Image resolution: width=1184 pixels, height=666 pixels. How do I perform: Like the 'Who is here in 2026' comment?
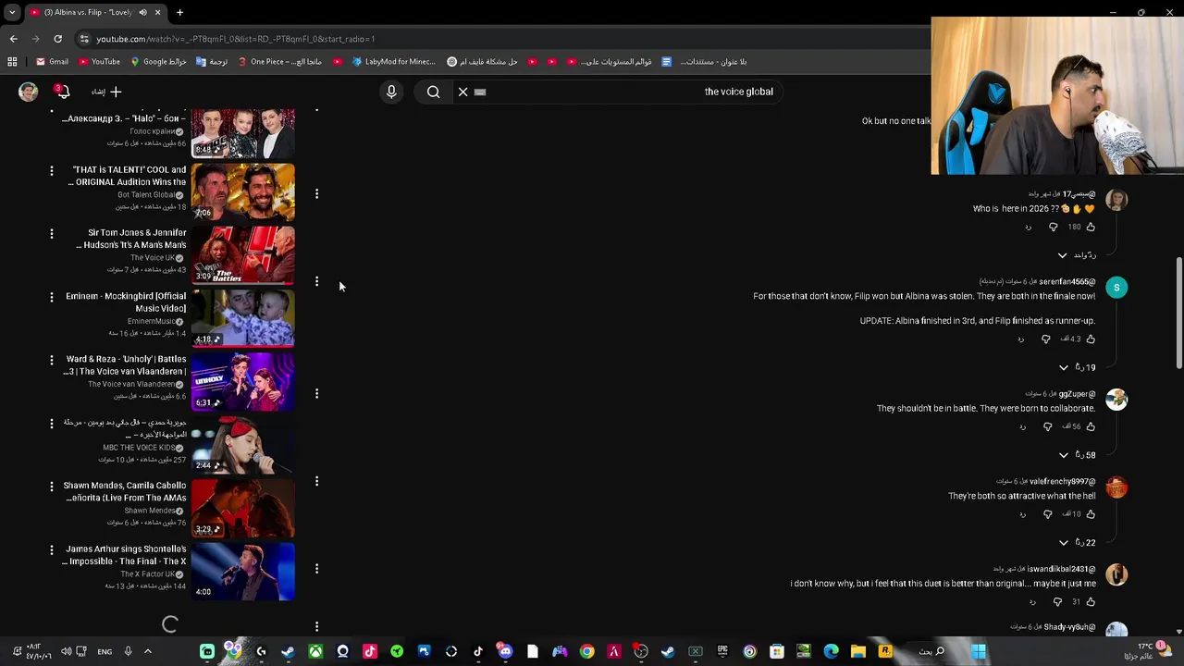1091,227
